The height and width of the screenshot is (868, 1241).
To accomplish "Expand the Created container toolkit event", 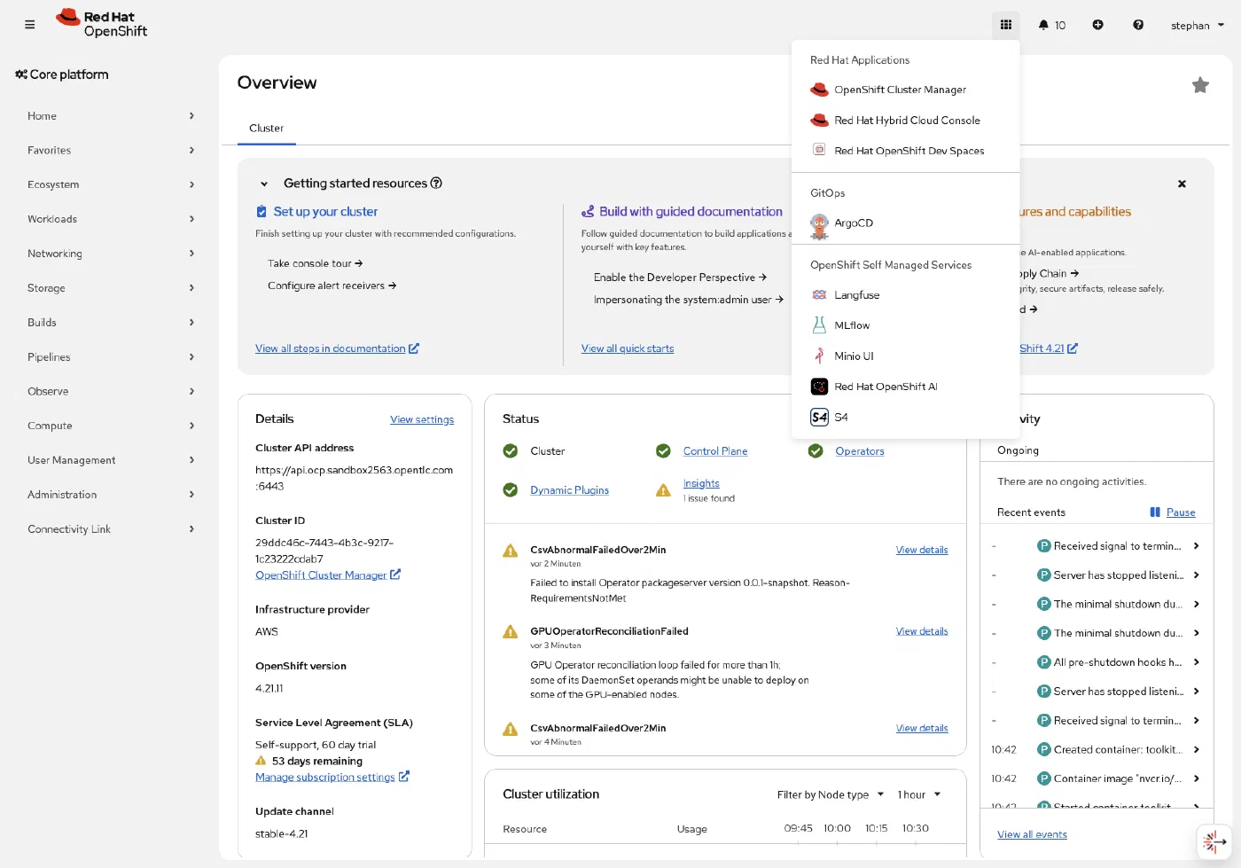I will click(1196, 749).
